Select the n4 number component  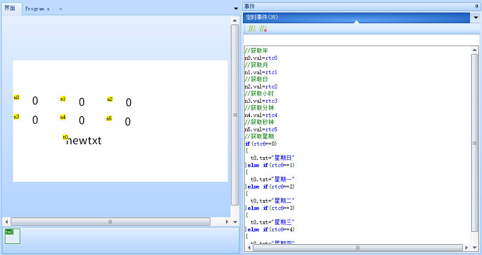pyautogui.click(x=81, y=121)
